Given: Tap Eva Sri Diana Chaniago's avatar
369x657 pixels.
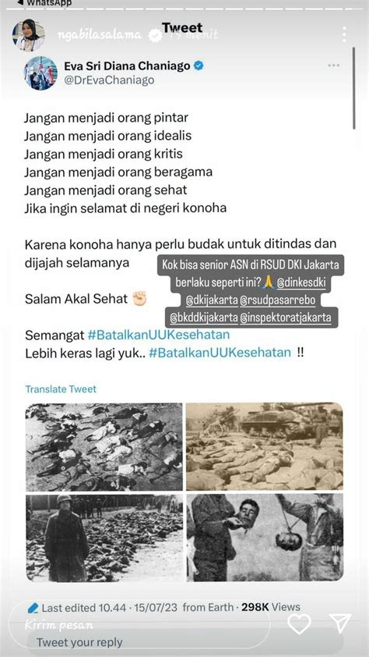Looking at the screenshot, I should pos(41,73).
